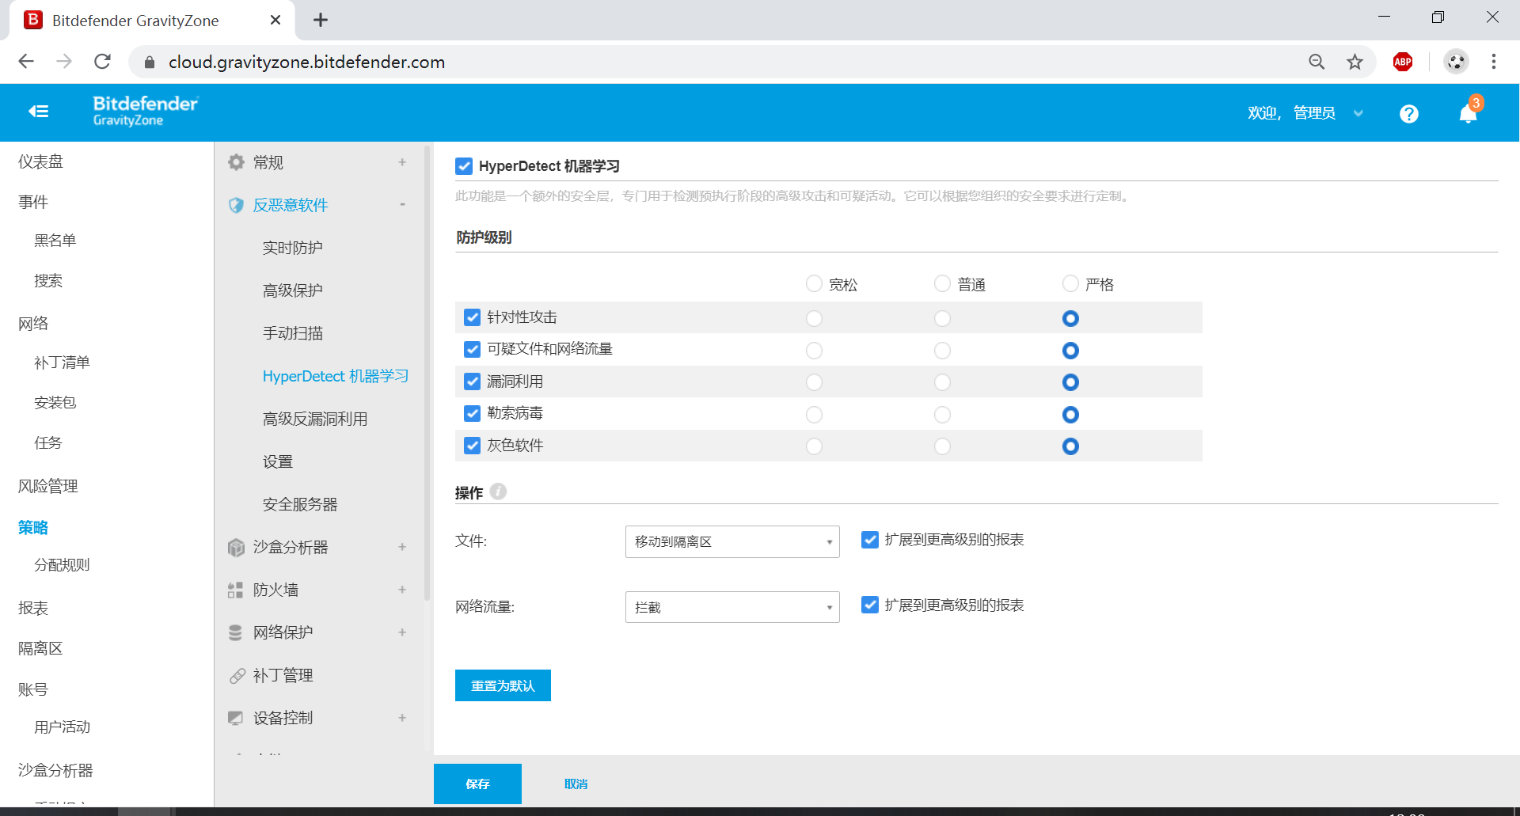
Task: Uncheck the 可疑文件和网络流量 checkbox
Action: (473, 349)
